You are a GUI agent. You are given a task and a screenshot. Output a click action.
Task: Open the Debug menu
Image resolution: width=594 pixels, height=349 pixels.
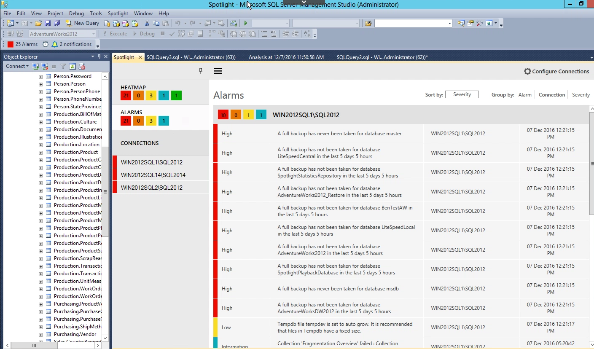(76, 13)
